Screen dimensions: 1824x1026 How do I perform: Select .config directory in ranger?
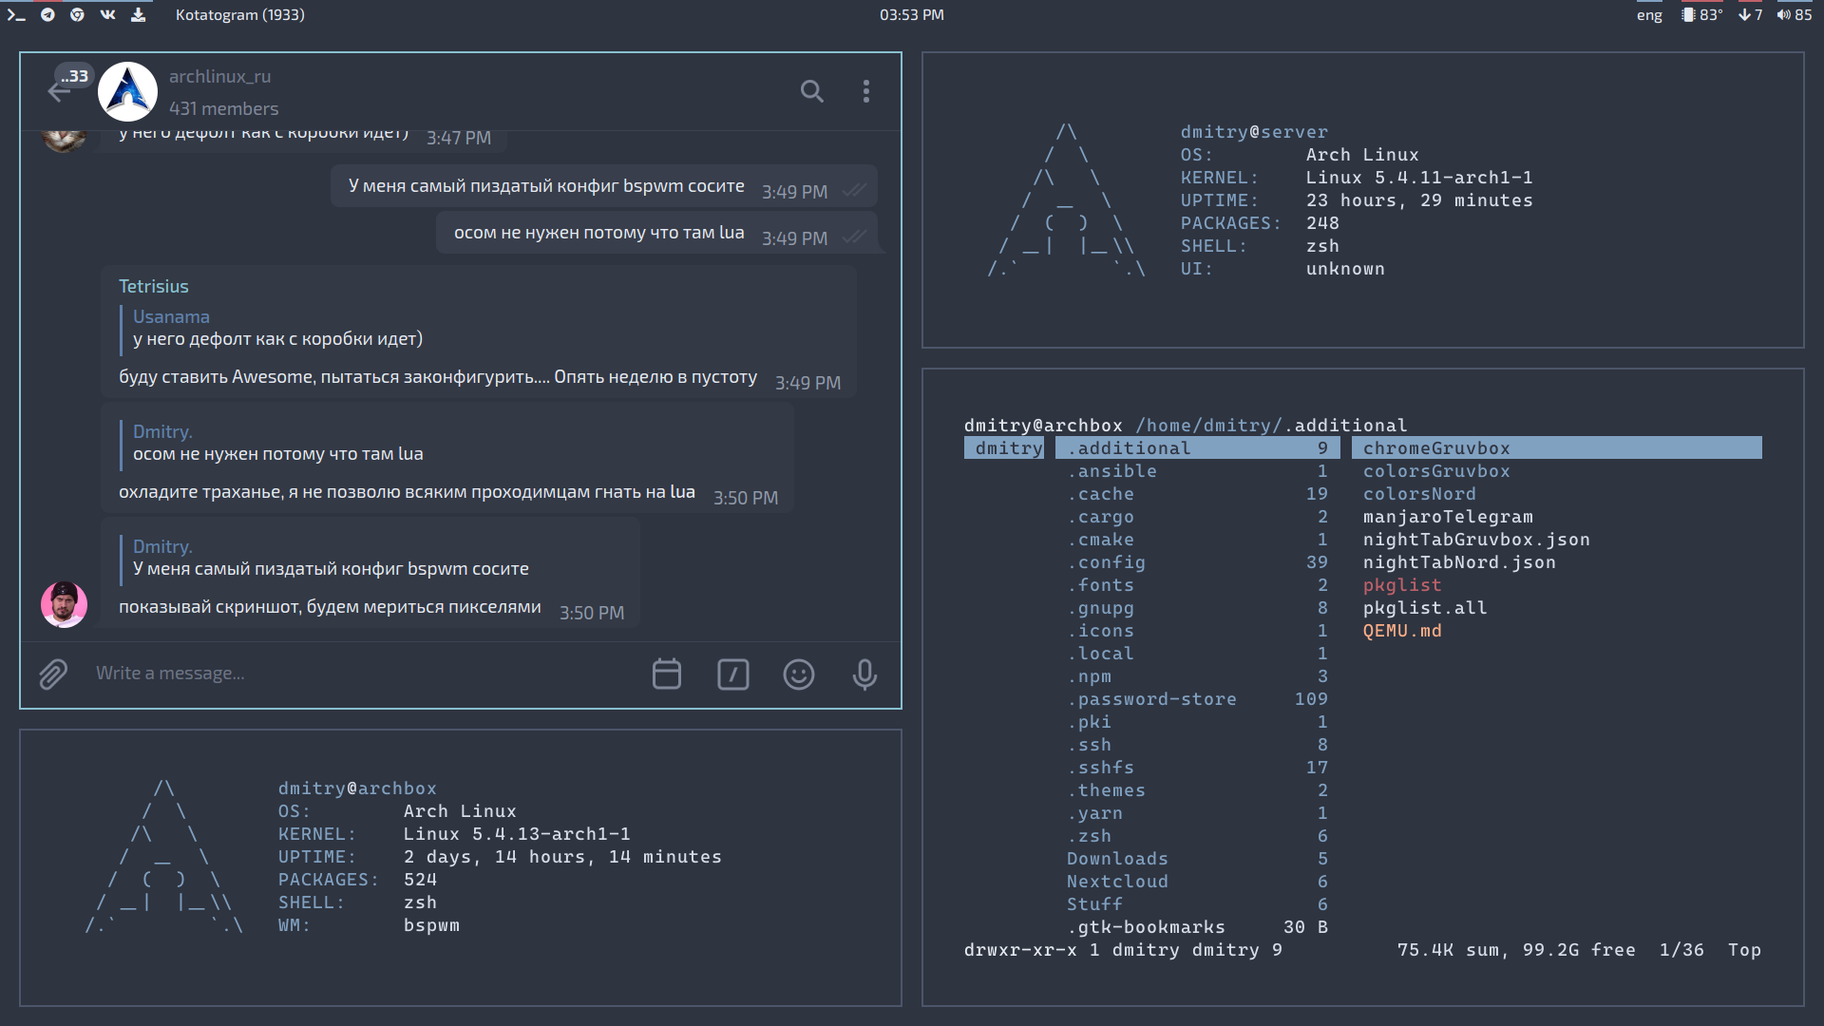(1197, 562)
